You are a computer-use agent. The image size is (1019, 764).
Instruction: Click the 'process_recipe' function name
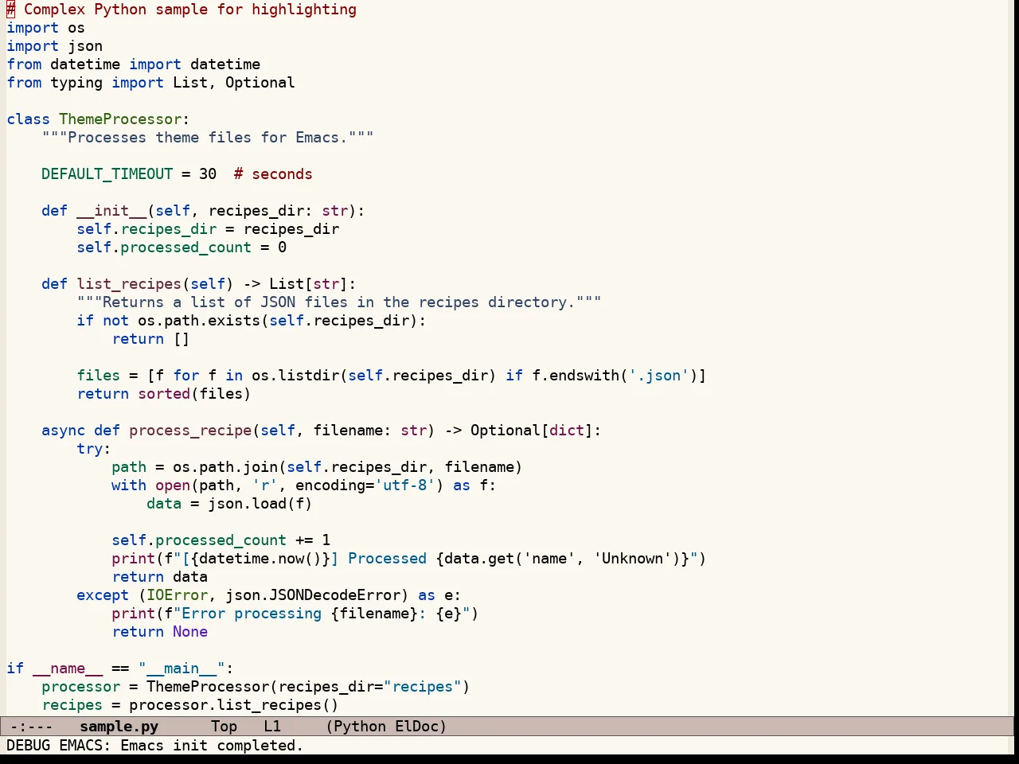190,431
